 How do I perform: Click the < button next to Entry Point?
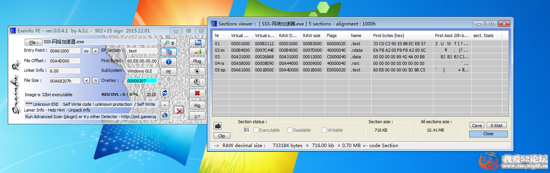pyautogui.click(x=96, y=51)
